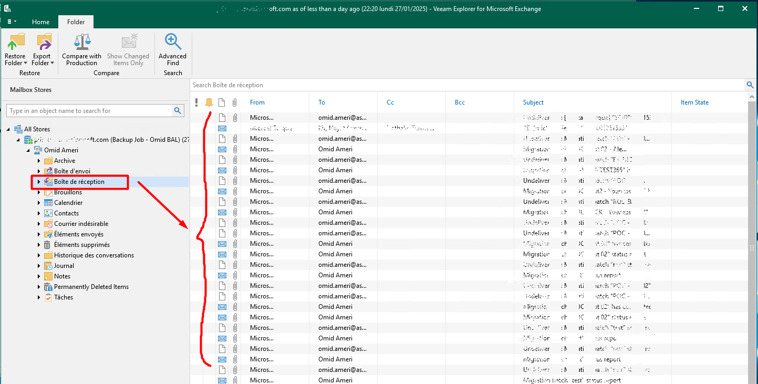Screen dimensions: 758x384
Task: Select the Backup Job - Omid BAL store
Action: 112,140
